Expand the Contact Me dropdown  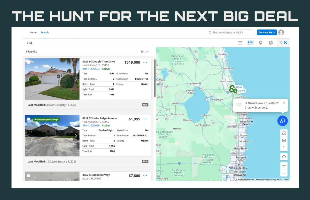(x=267, y=32)
